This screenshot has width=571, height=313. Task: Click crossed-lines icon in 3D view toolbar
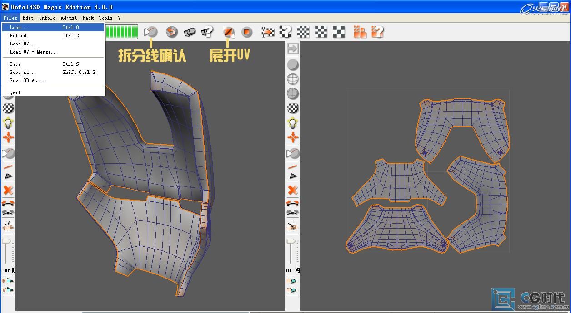[x=8, y=226]
